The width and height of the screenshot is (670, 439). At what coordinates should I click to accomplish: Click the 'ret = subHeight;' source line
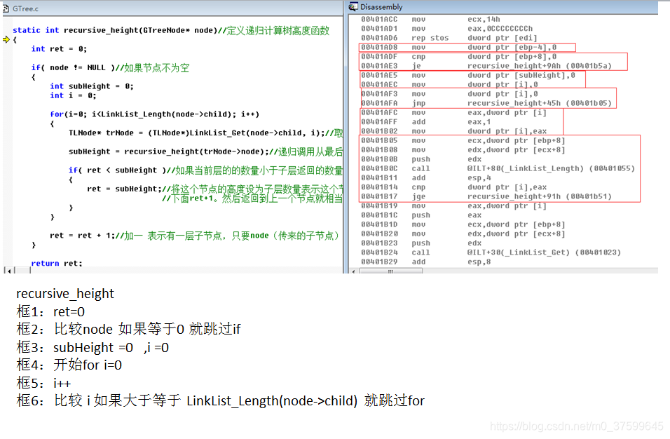tap(215, 189)
